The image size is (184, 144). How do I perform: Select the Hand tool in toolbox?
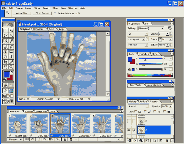(x=5, y=67)
